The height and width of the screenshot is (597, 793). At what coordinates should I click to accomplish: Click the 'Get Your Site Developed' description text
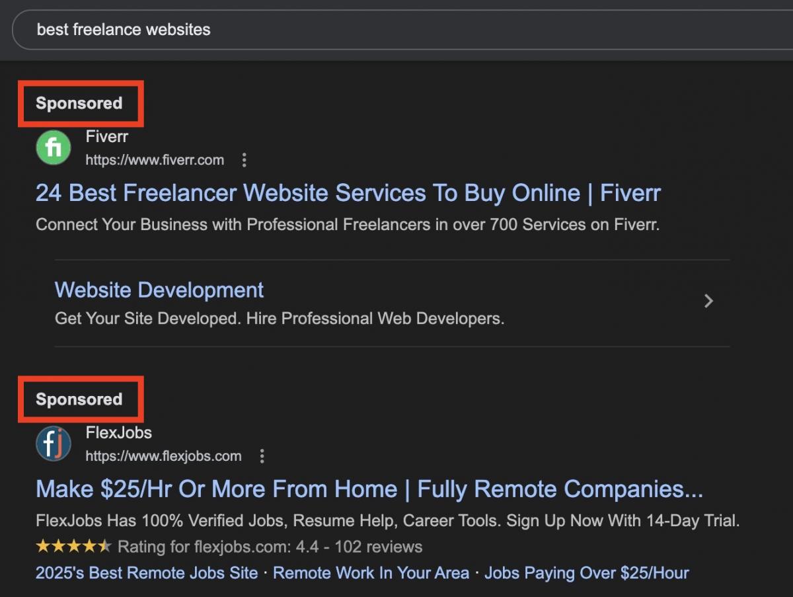click(x=279, y=319)
